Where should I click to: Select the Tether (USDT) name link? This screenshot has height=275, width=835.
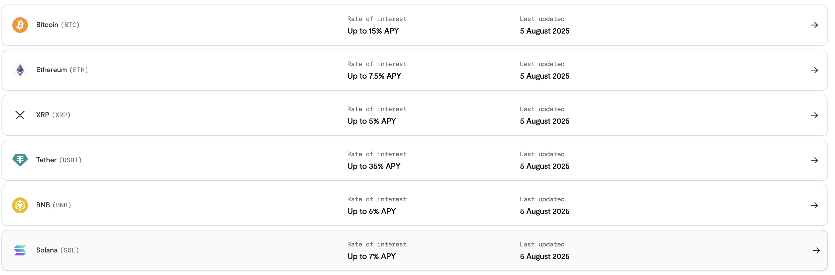tap(59, 160)
